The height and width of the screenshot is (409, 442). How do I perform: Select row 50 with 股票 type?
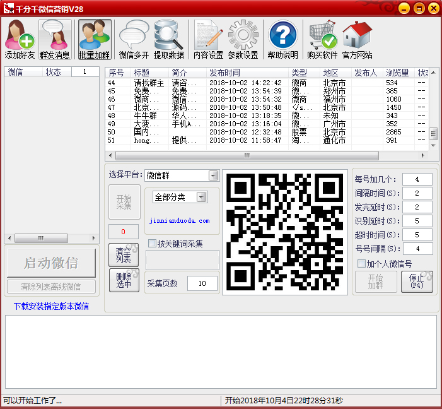267,132
